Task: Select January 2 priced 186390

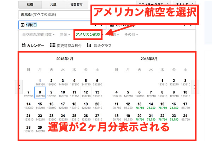Action: coord(52,82)
